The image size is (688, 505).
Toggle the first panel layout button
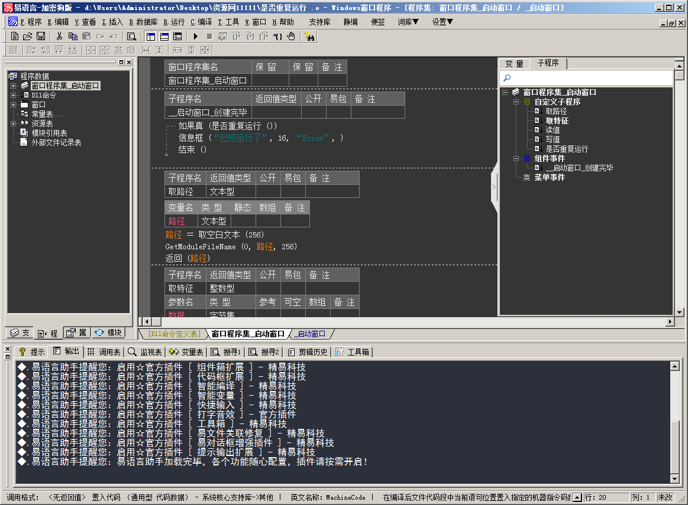pos(151,37)
